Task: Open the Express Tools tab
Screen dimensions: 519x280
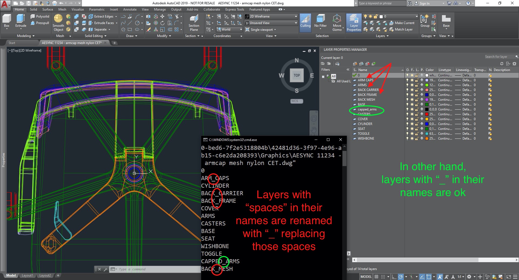Action: point(235,9)
